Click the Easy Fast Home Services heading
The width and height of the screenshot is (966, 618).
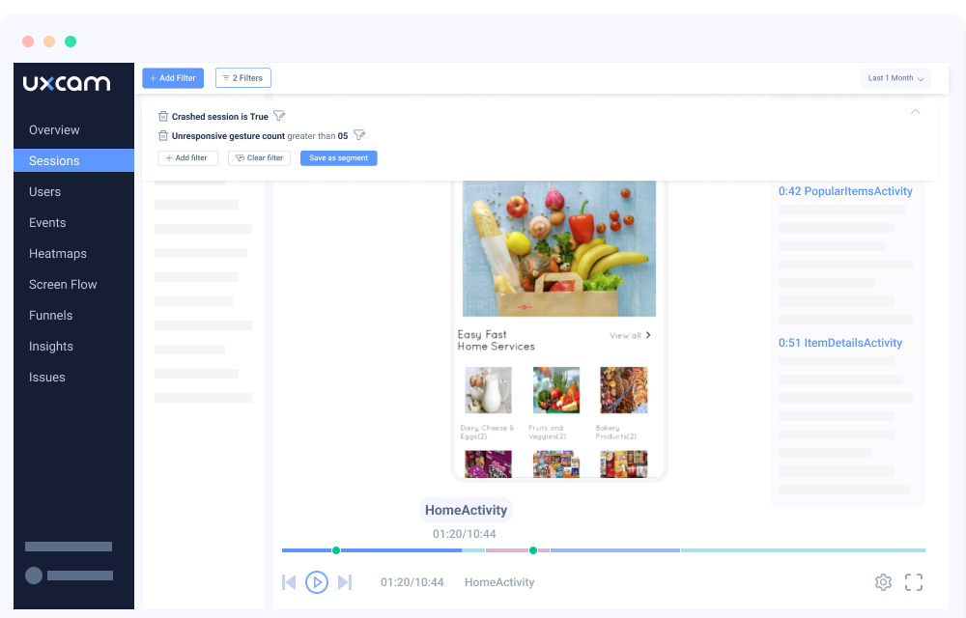point(496,341)
